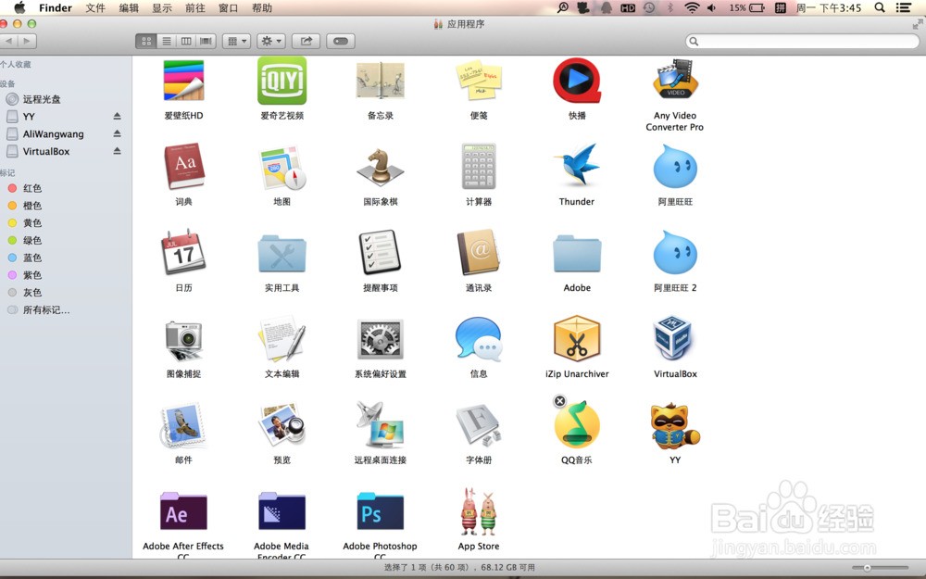
Task: Select the 快播 player icon
Action: [x=577, y=81]
